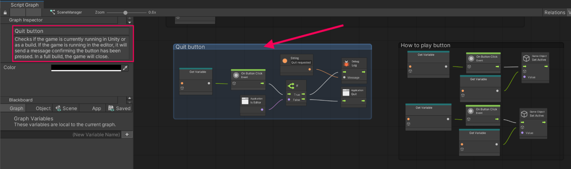Click the Quit button title field in inspector

coord(71,31)
